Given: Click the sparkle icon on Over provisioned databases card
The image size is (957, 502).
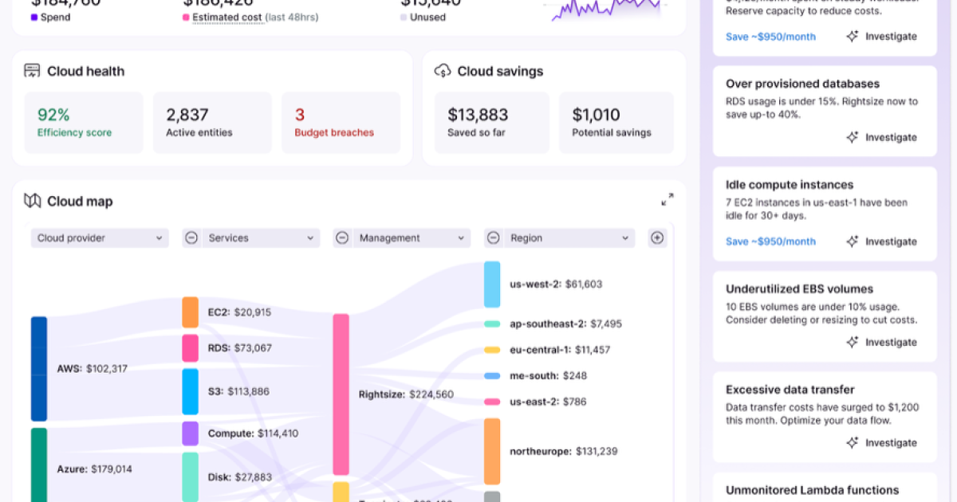Looking at the screenshot, I should (852, 137).
